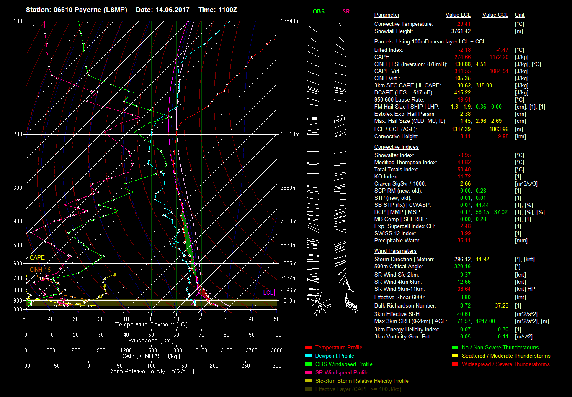This screenshot has width=572, height=397.
Task: Select the magenta SR Windspeed Profile swatch
Action: pyautogui.click(x=308, y=372)
